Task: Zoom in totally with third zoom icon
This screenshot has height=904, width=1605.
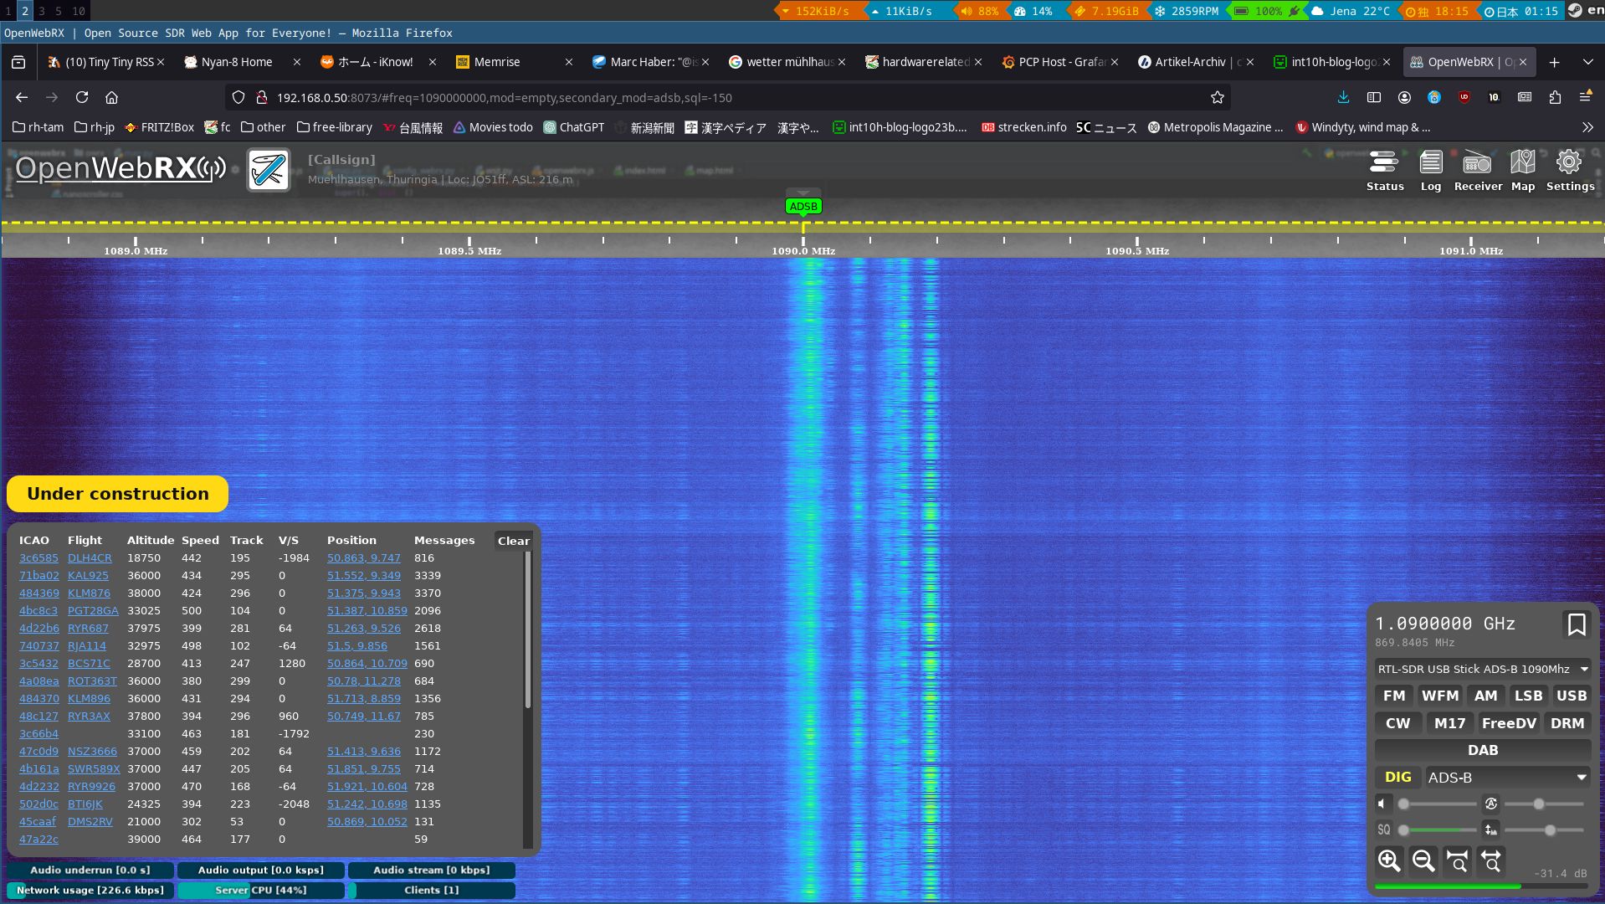Action: click(x=1457, y=860)
